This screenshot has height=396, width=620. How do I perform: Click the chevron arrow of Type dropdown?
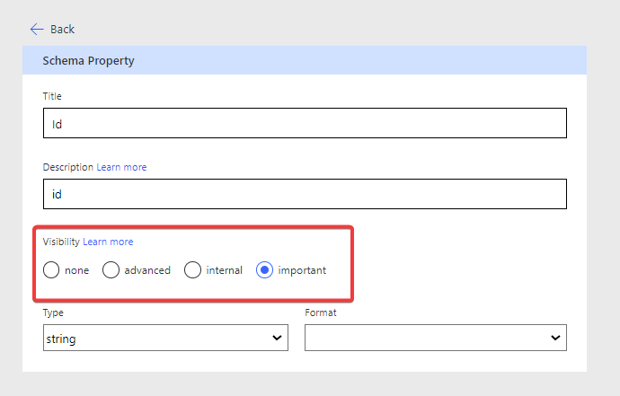(x=276, y=339)
